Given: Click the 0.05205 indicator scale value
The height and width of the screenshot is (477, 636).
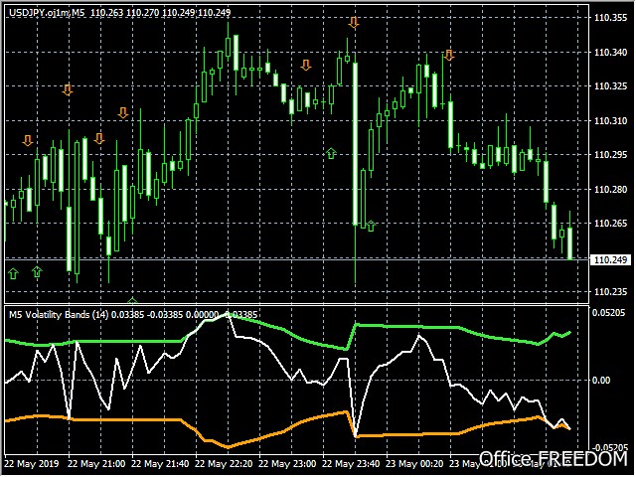Looking at the screenshot, I should coord(609,313).
